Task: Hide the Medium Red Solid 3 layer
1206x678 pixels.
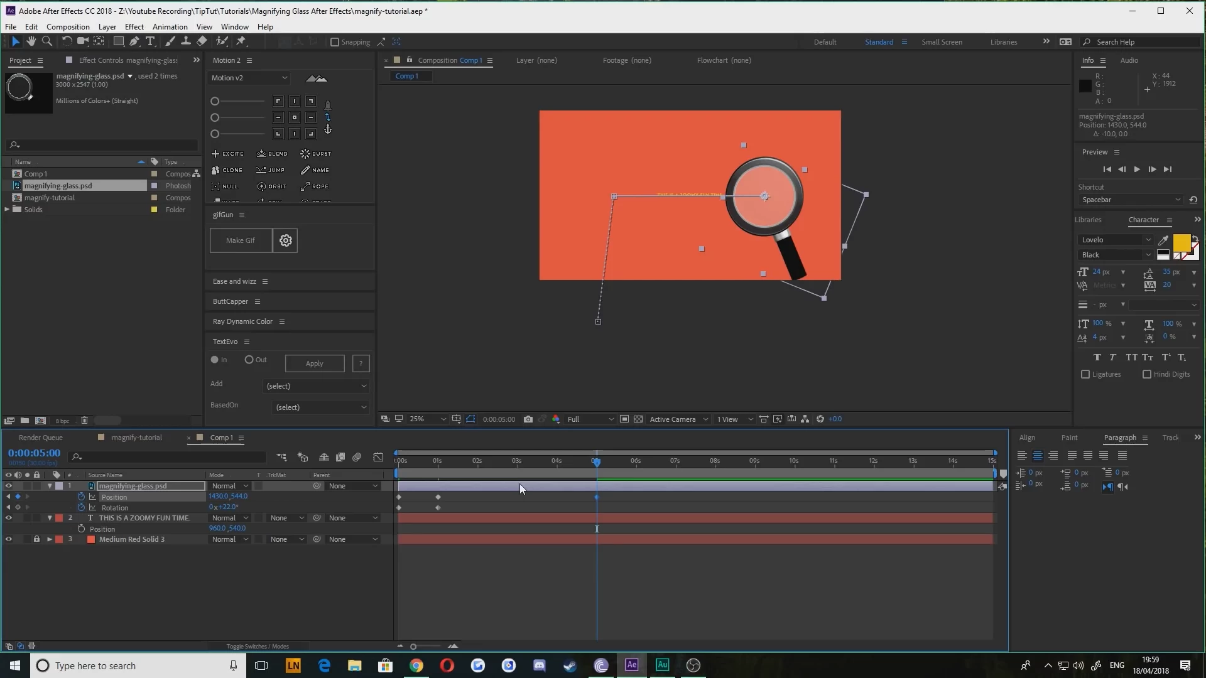Action: coord(8,539)
